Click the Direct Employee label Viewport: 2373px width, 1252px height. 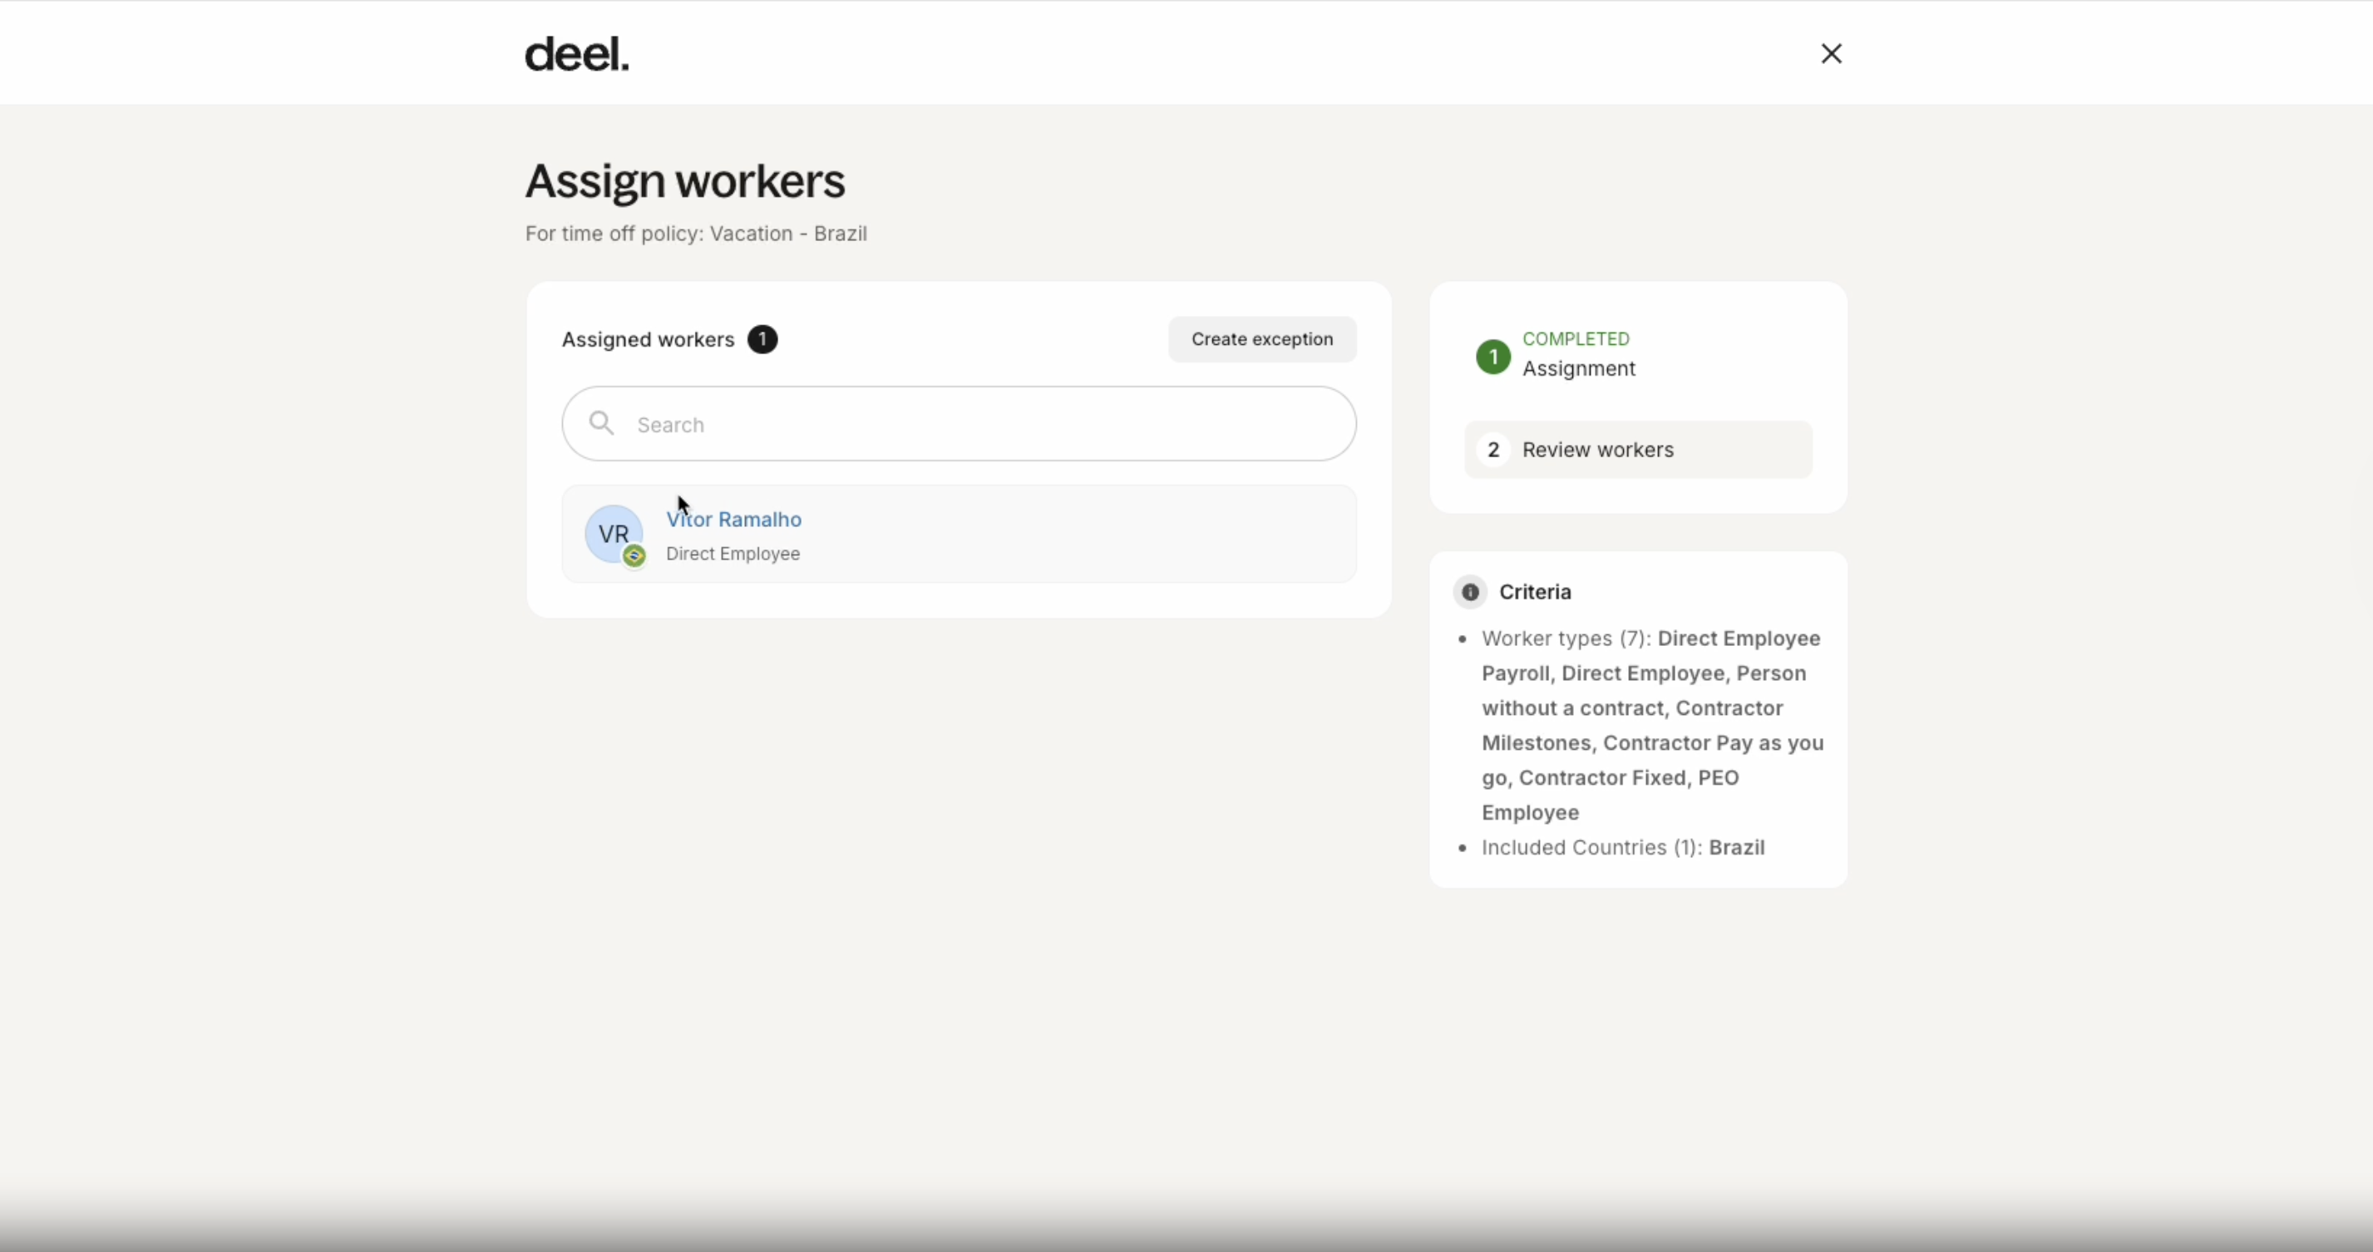tap(733, 554)
